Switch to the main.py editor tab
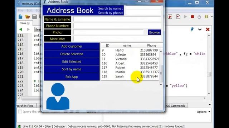This screenshot has width=229, height=128. coord(25,23)
